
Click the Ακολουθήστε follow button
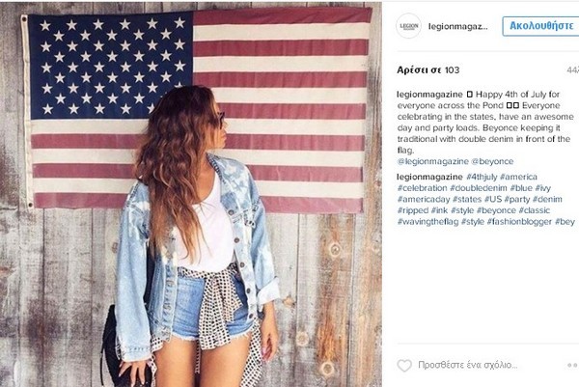click(540, 26)
